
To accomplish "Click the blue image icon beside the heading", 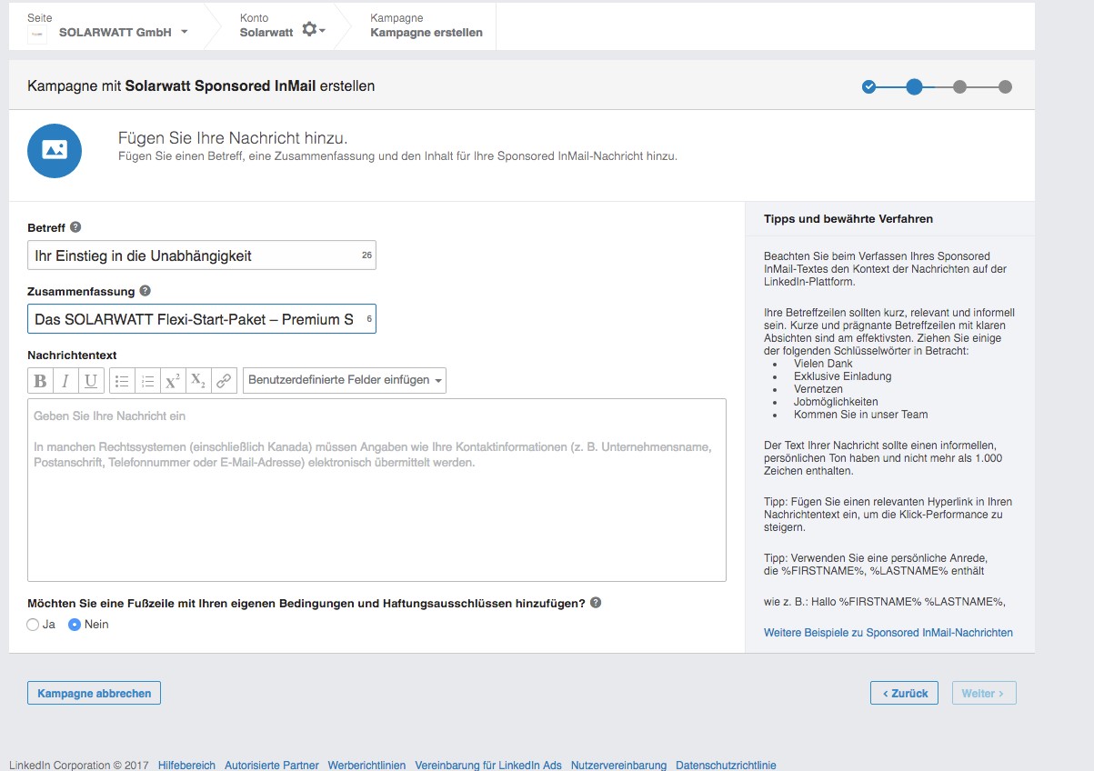I will click(55, 150).
